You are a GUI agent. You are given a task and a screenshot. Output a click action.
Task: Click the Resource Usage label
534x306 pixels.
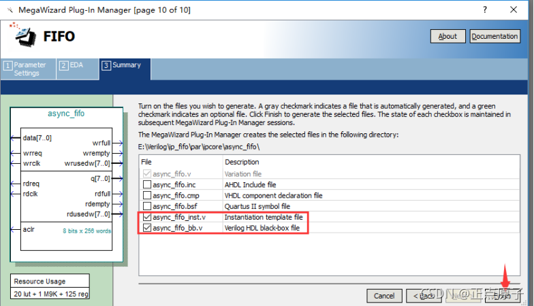pyautogui.click(x=40, y=282)
